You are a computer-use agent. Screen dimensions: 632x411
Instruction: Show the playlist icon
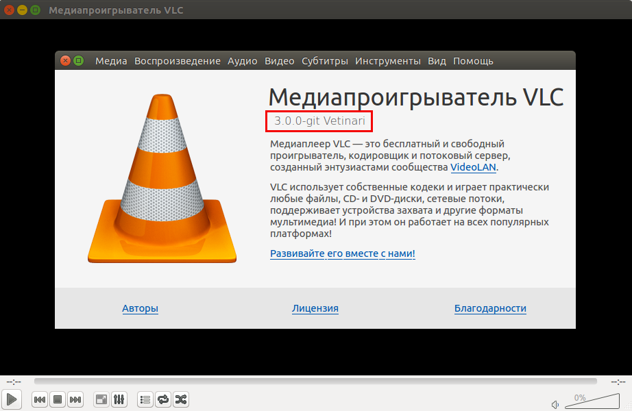click(x=145, y=399)
